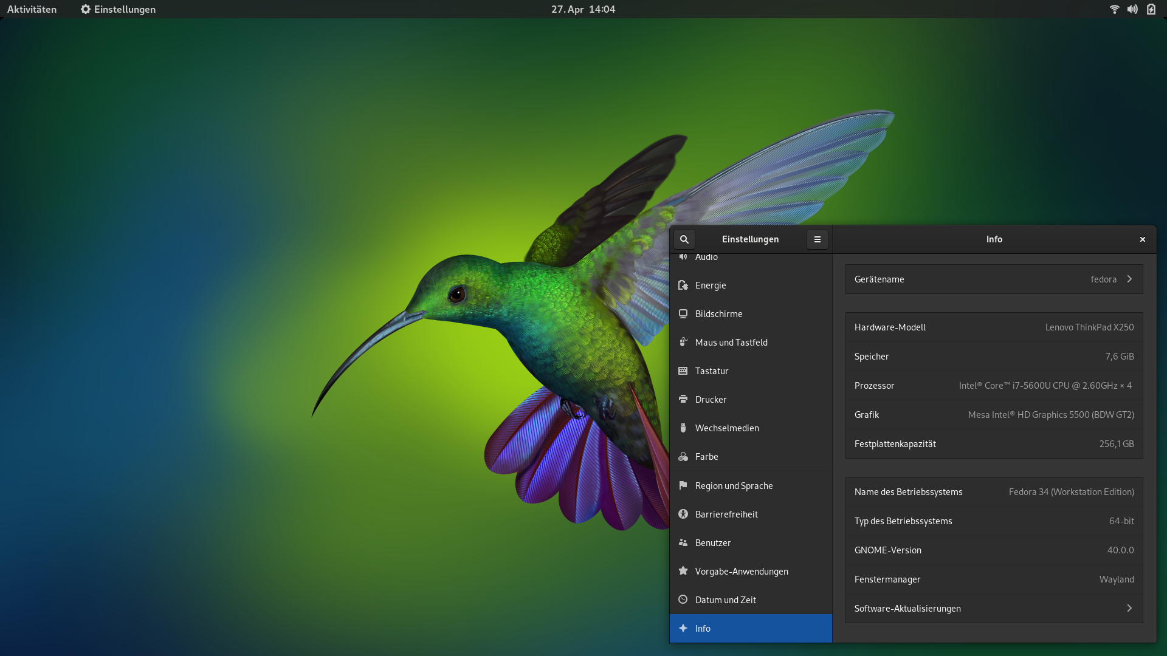Click the Drucker printer icon
Viewport: 1167px width, 656px height.
683,400
